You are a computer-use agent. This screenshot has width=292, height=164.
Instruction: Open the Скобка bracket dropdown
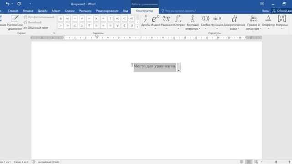click(x=206, y=22)
